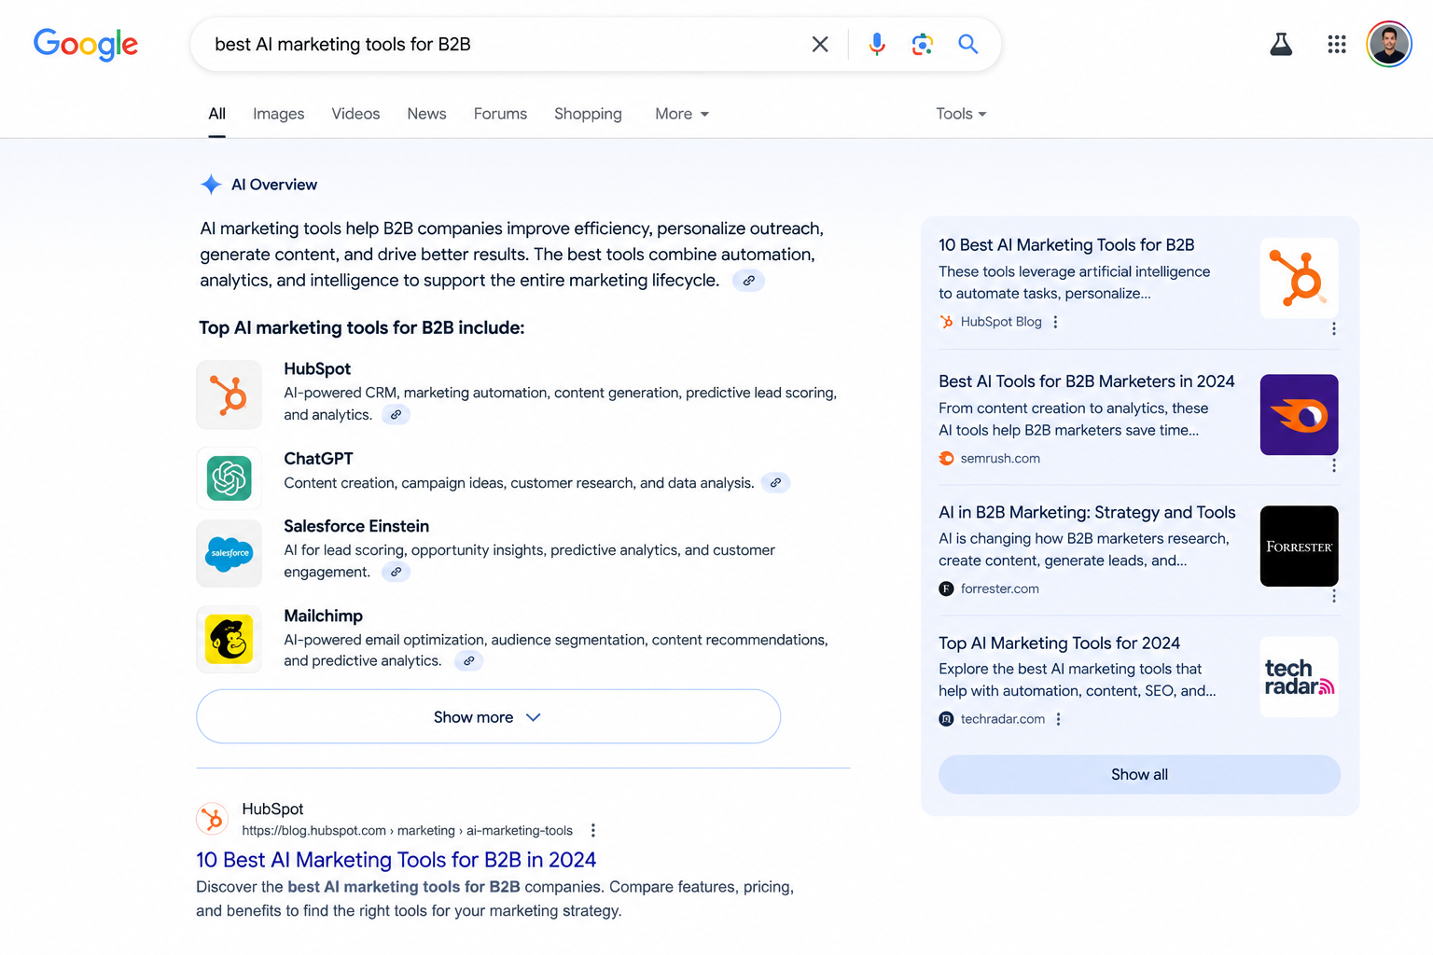Open the HubSpot source thumbnail
Viewport: 1433px width, 955px height.
1299,278
